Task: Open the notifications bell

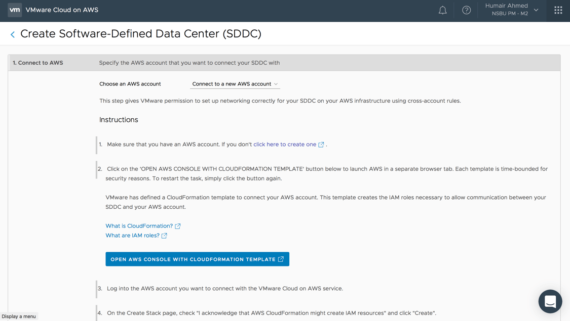Action: 442,10
